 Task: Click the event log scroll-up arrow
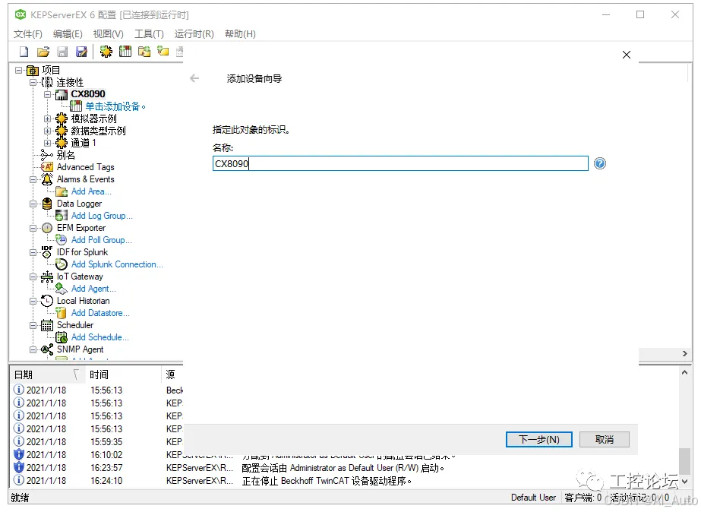[x=684, y=372]
